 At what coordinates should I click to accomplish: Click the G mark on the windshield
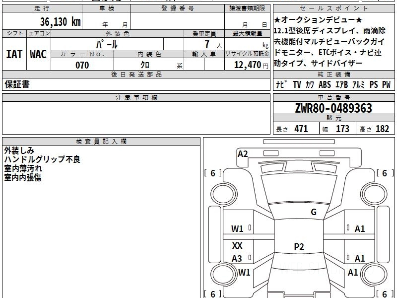pos(314,212)
